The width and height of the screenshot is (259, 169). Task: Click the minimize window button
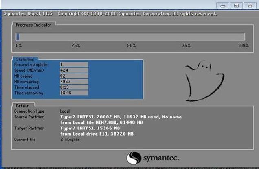222,6
